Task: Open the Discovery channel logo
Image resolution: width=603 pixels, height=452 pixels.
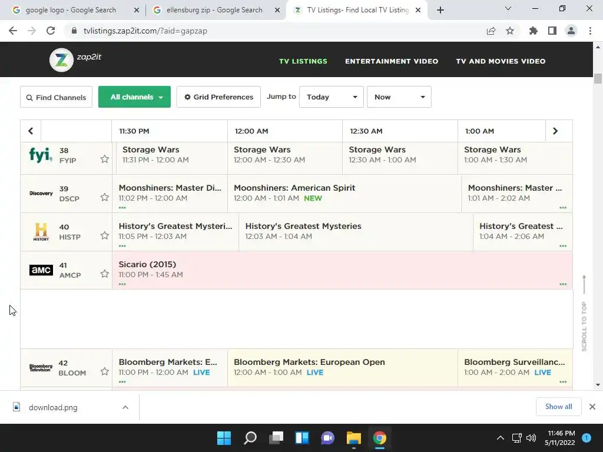Action: [x=41, y=193]
